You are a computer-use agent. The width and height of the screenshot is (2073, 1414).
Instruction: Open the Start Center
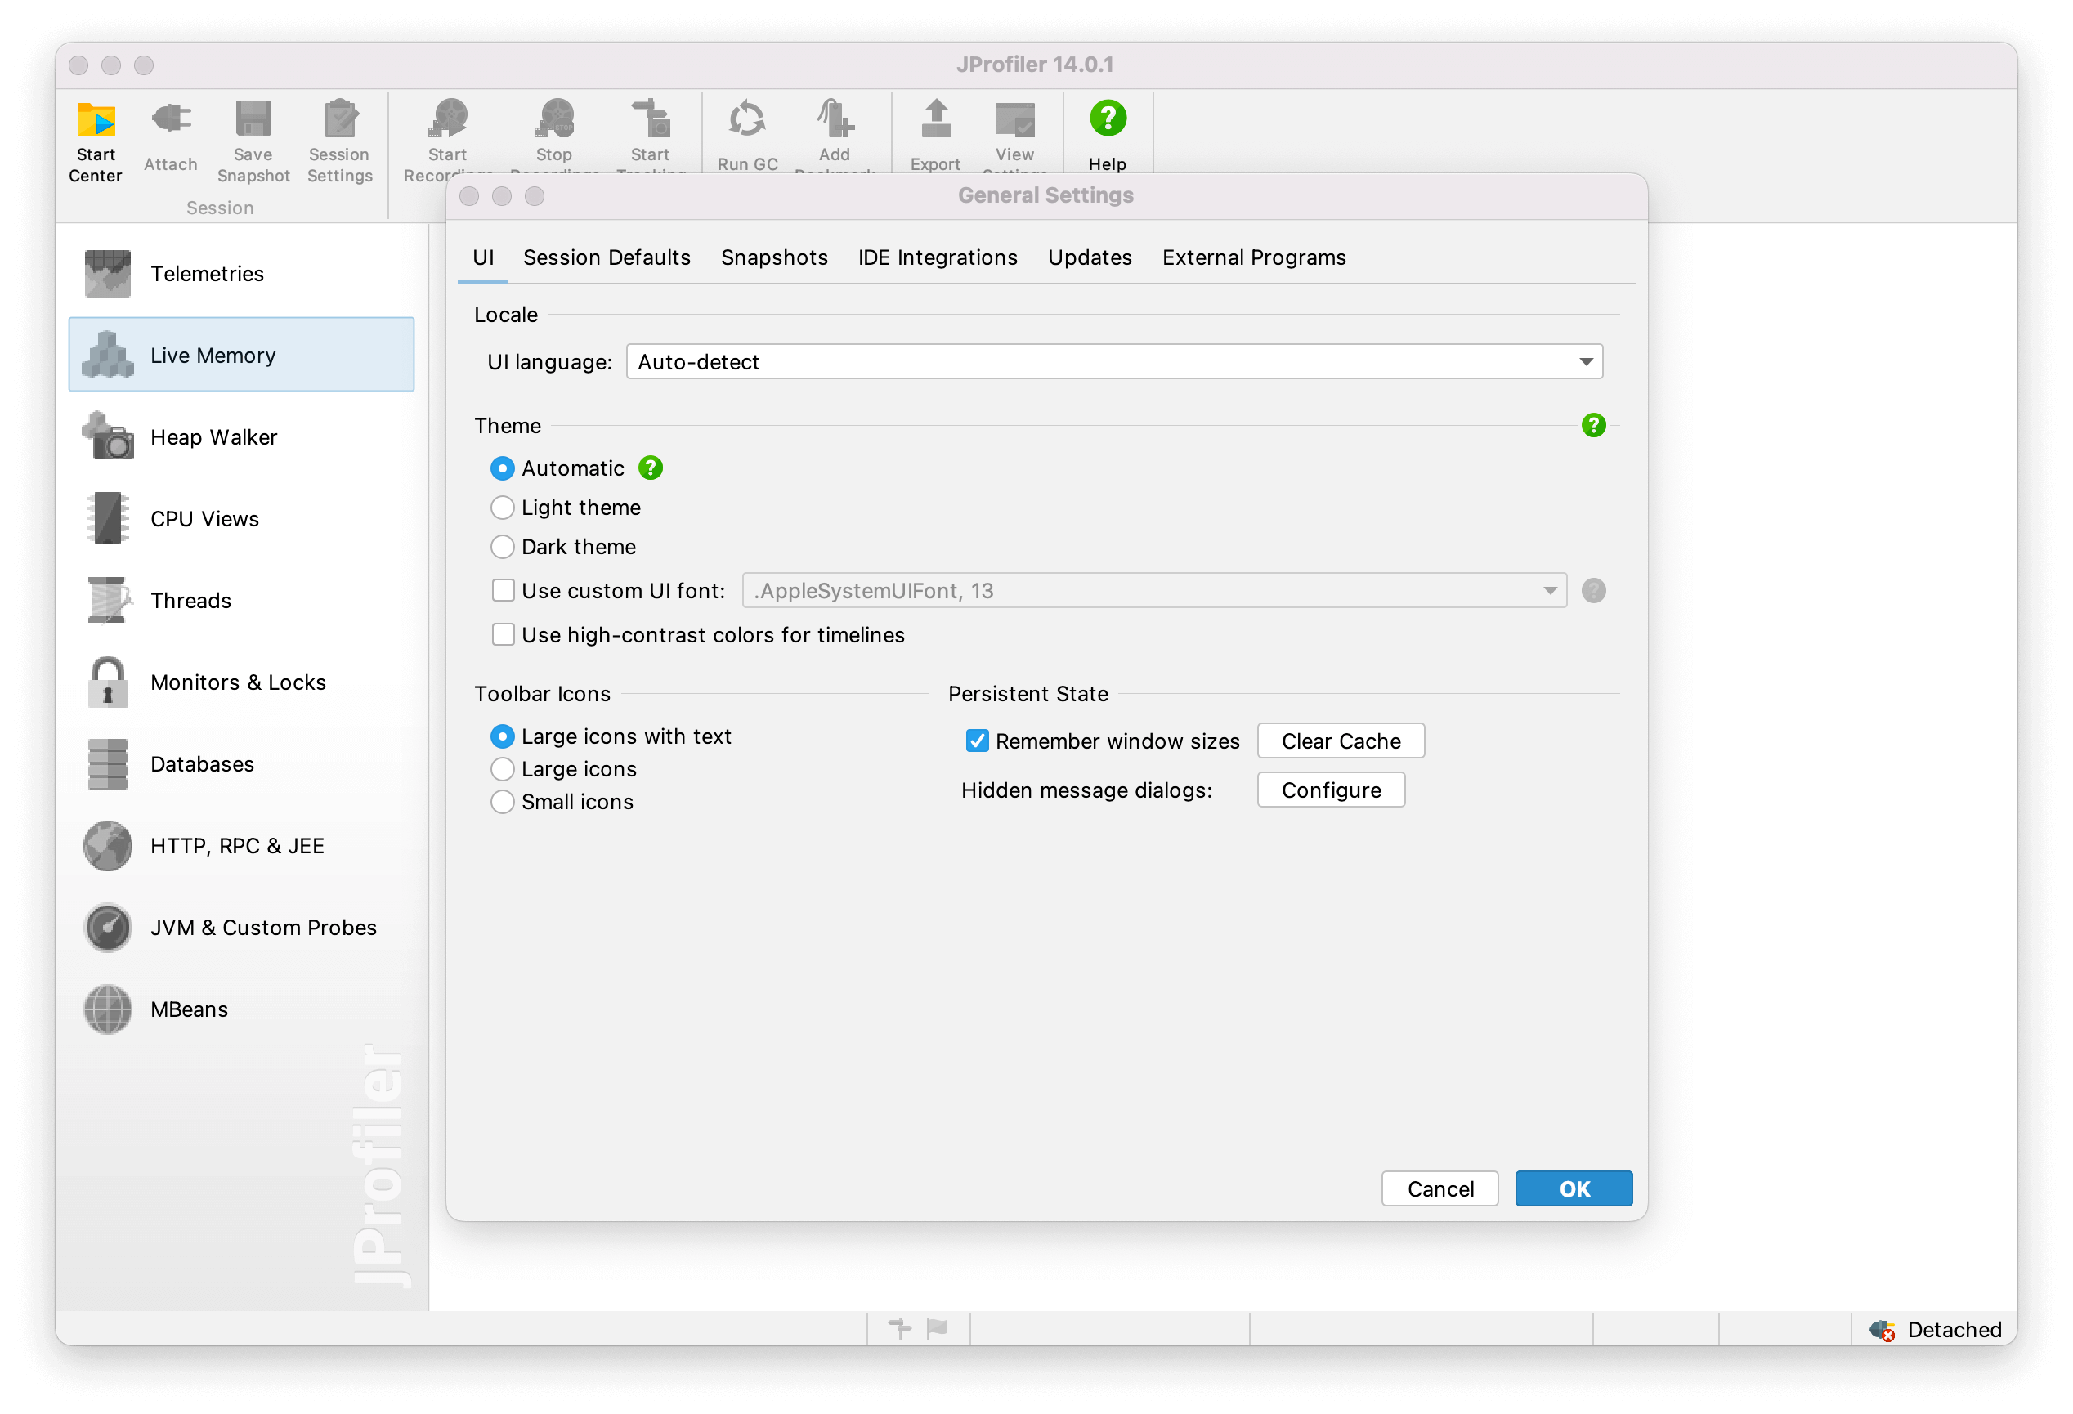(96, 141)
